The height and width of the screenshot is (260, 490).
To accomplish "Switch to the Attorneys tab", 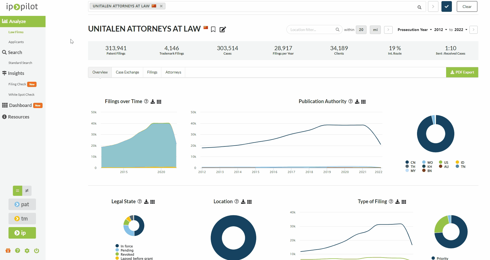I will [173, 72].
